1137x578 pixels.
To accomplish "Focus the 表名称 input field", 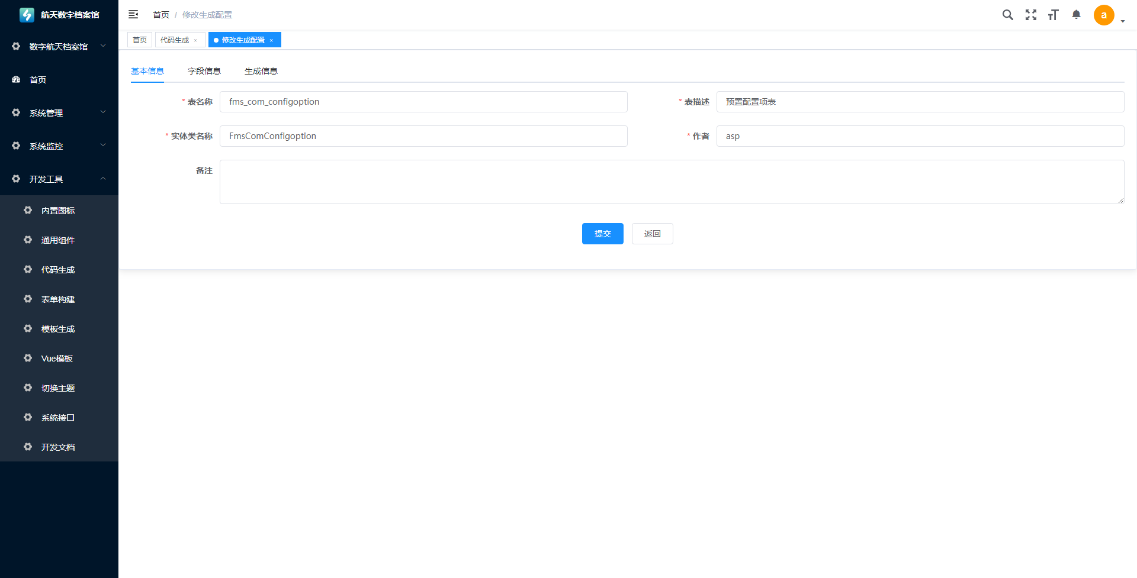I will pos(423,102).
